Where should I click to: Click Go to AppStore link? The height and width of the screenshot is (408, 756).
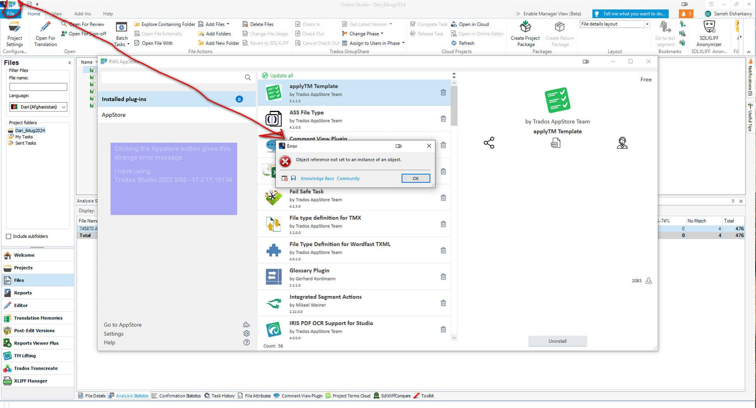(x=123, y=325)
